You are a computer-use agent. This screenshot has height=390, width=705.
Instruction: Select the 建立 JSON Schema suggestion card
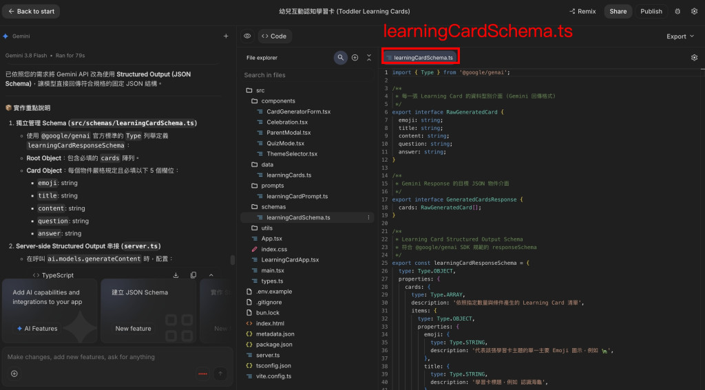pos(149,311)
